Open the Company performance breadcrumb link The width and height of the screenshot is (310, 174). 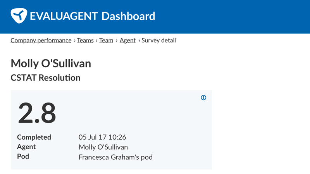41,40
